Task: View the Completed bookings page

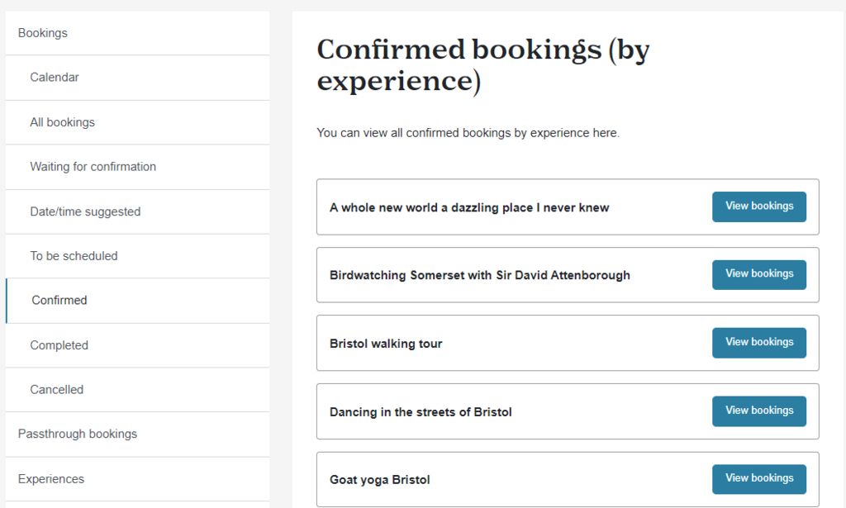Action: point(138,345)
